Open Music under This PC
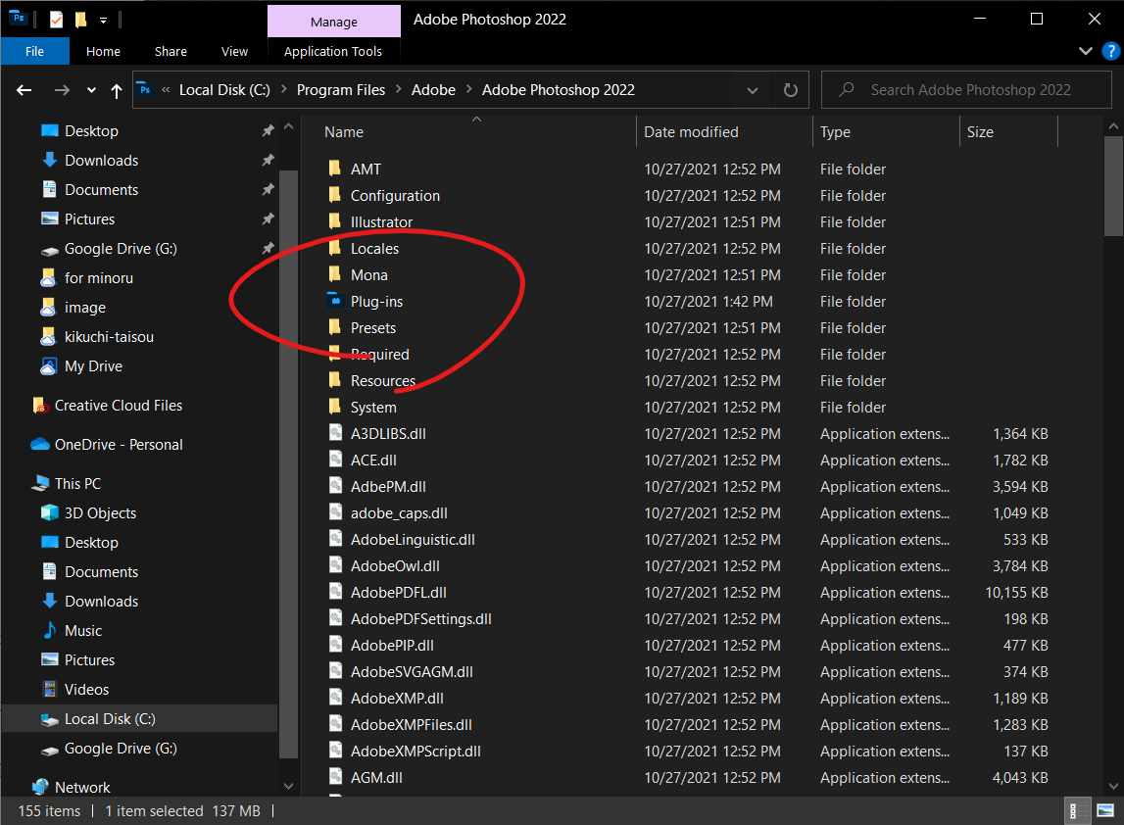 [83, 631]
